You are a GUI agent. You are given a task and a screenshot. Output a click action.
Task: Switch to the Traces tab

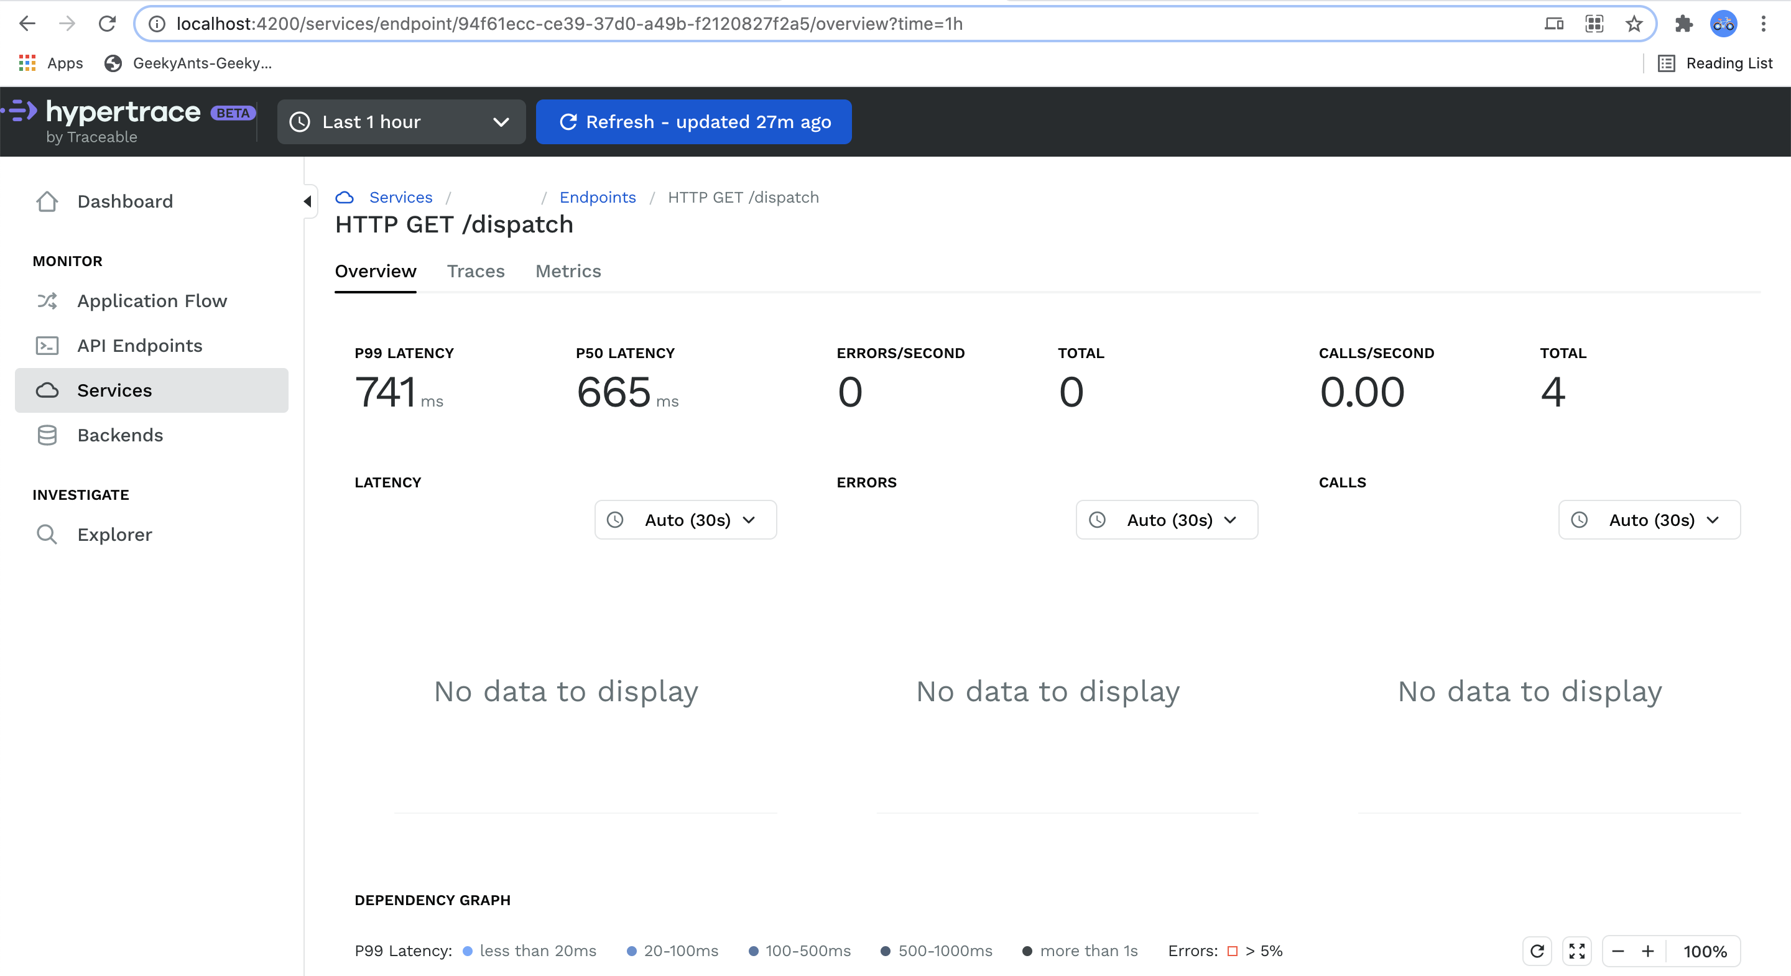[x=476, y=271]
